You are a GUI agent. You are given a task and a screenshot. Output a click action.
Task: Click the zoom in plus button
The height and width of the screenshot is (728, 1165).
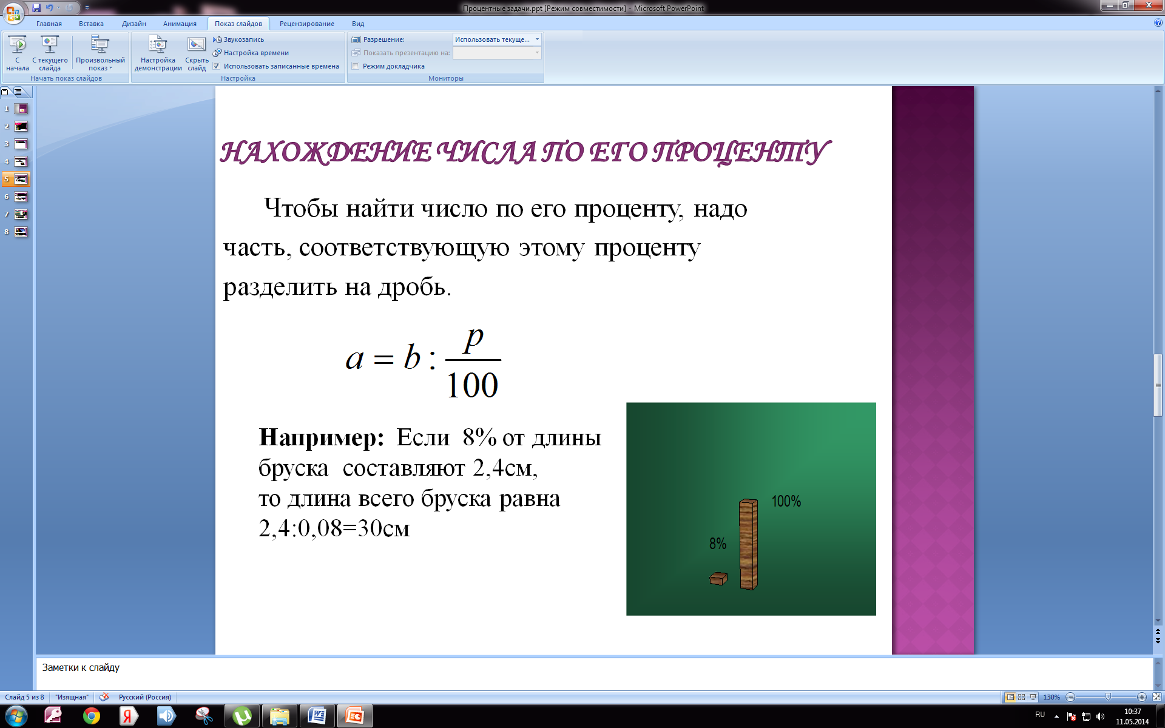click(x=1141, y=697)
